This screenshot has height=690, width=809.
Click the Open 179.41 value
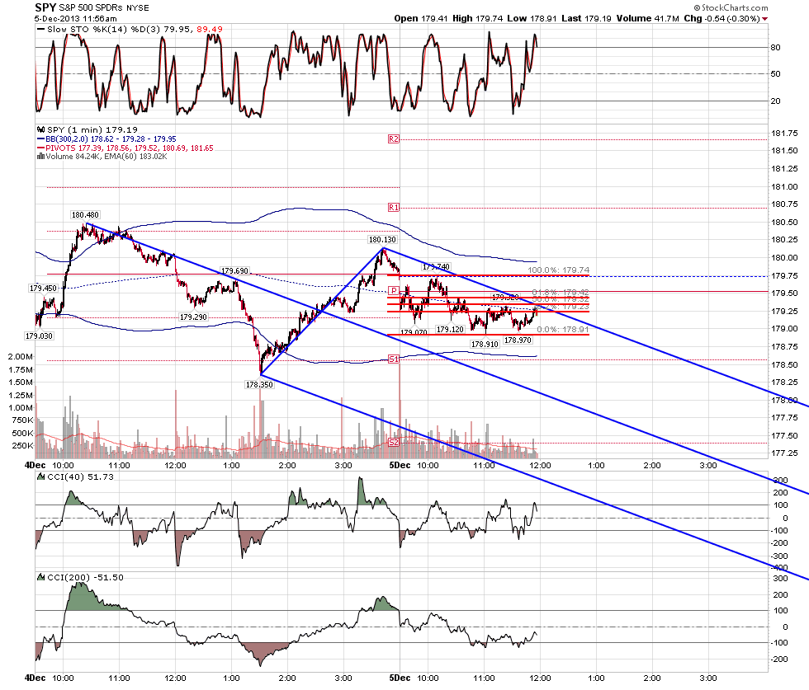[421, 19]
